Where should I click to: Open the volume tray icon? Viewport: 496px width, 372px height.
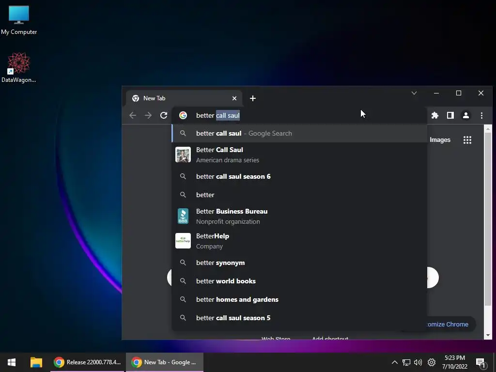tap(418, 362)
